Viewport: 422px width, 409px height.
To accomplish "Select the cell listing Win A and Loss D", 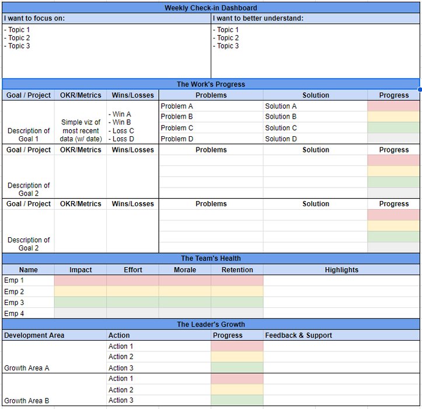I will (x=132, y=127).
